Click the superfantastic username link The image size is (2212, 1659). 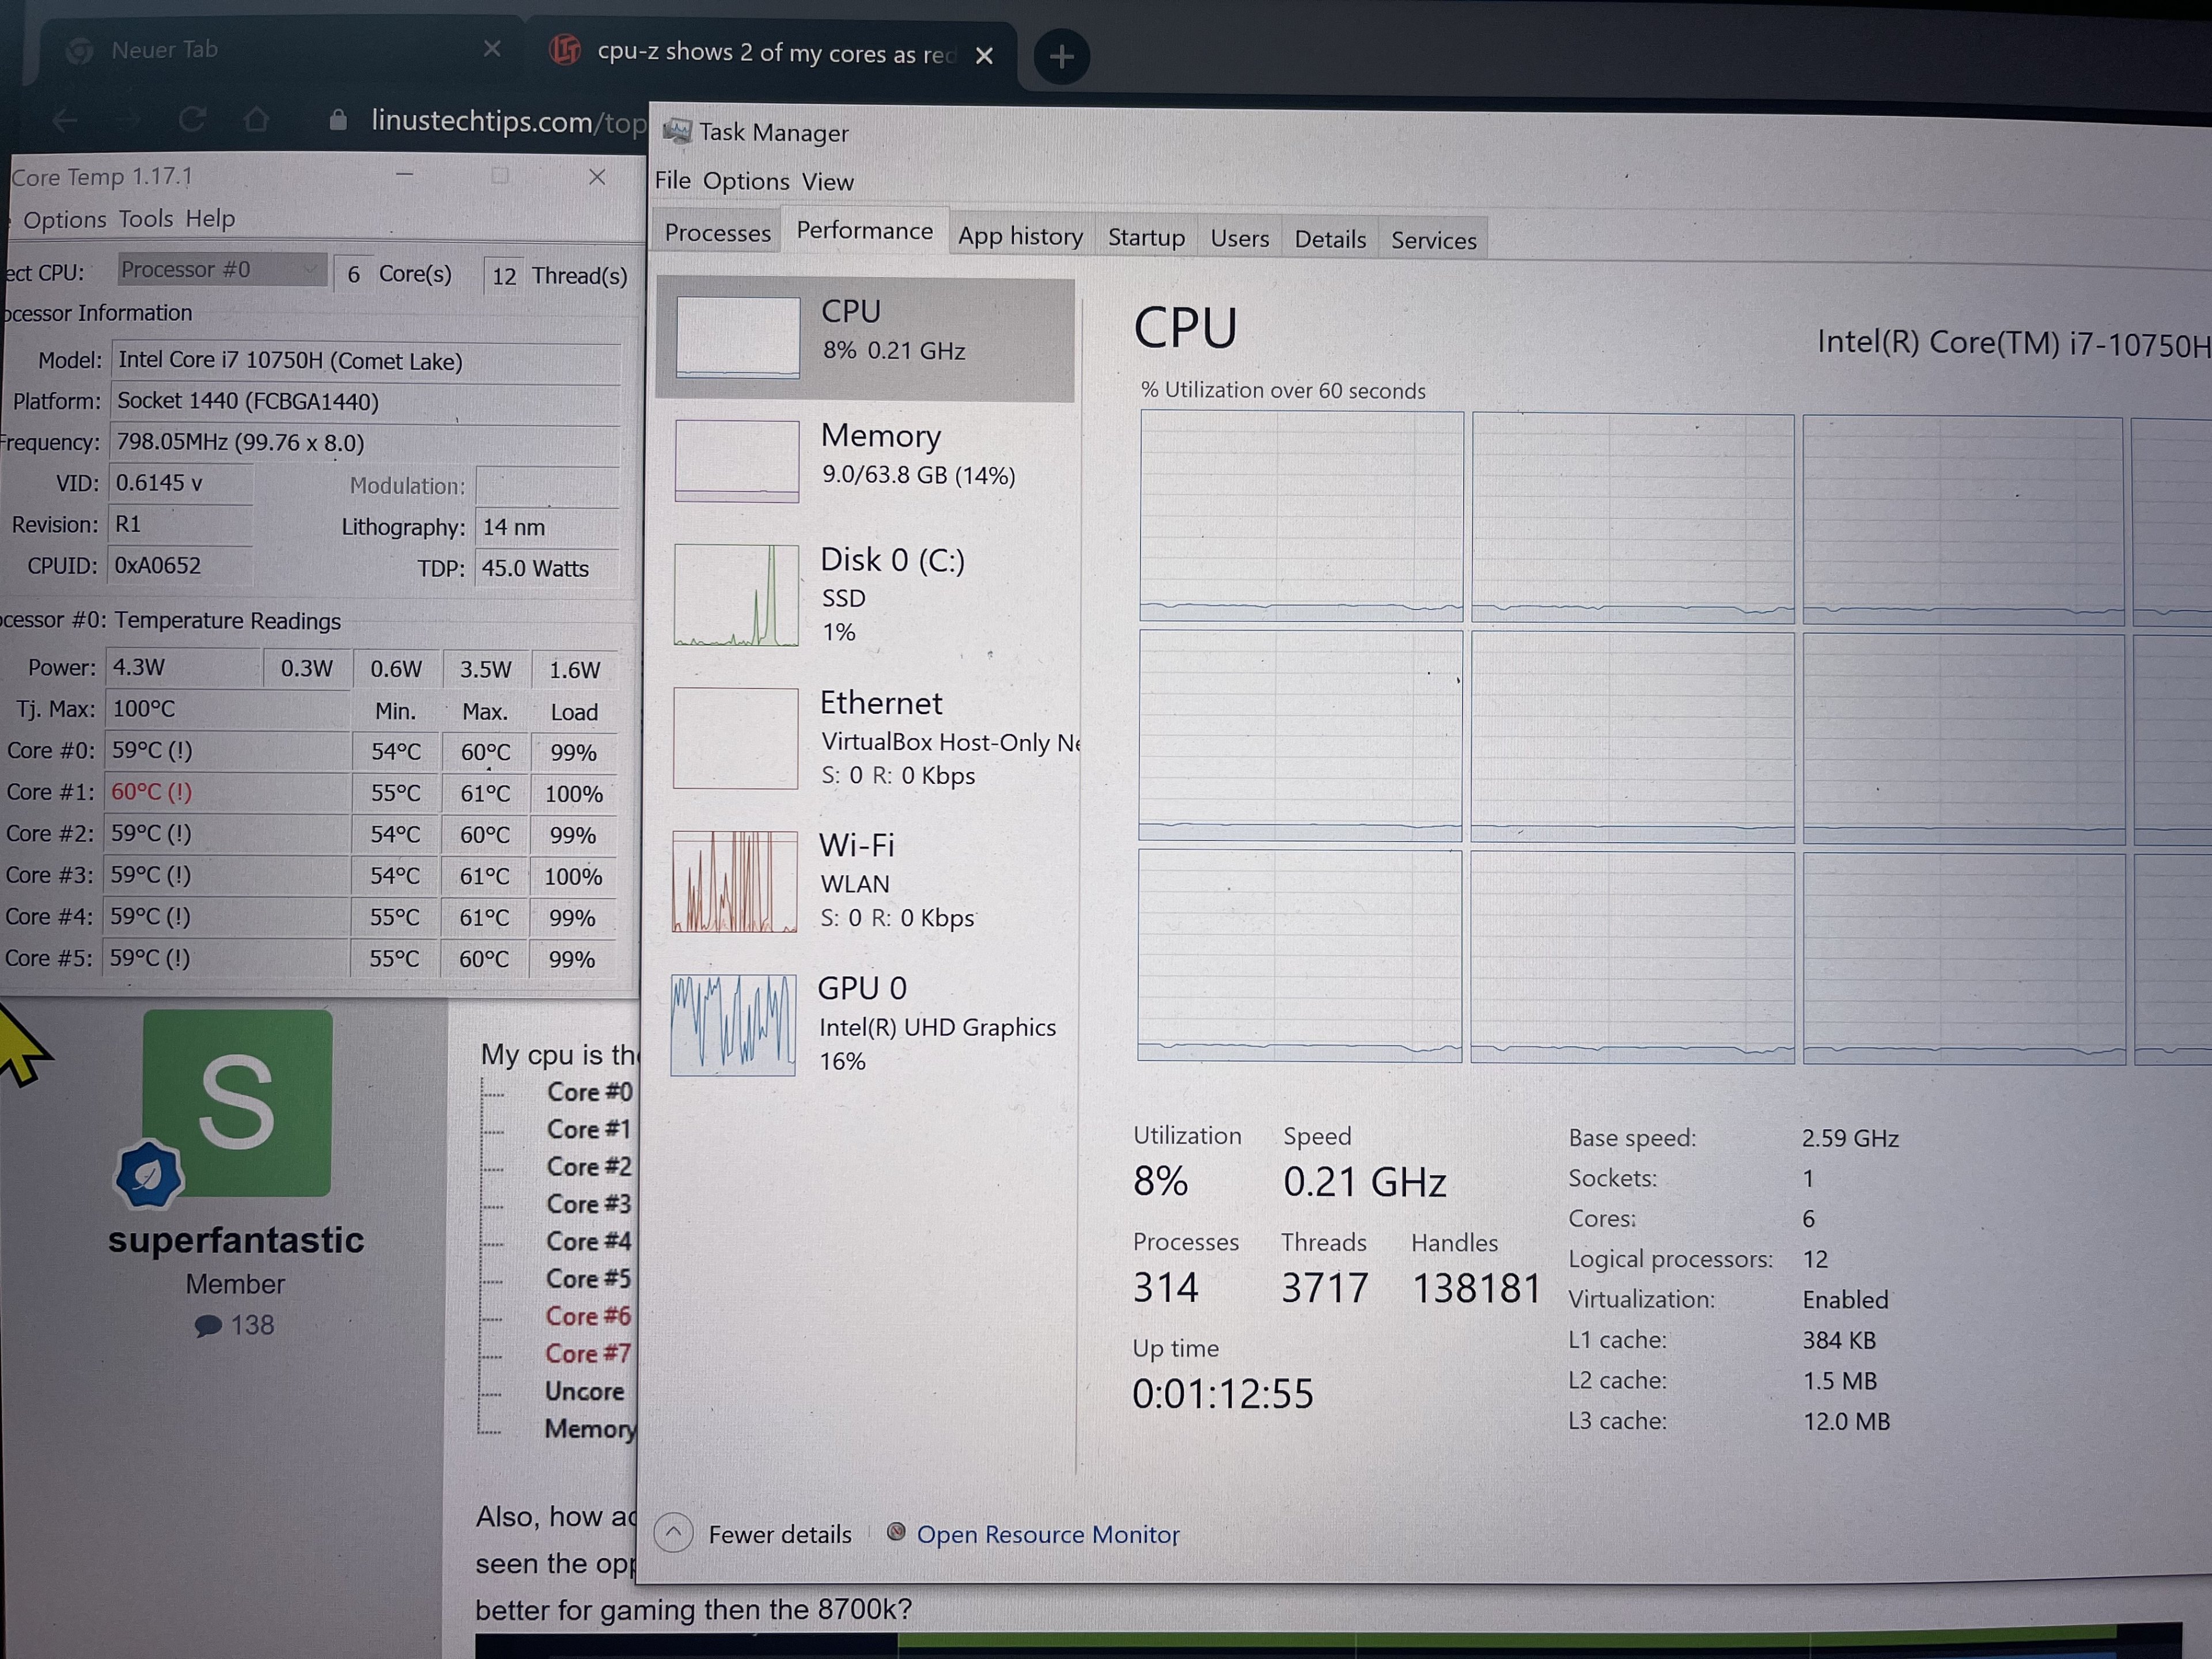point(236,1240)
